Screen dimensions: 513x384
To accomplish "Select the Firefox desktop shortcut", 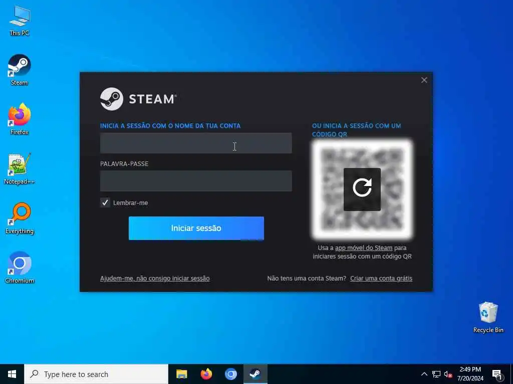I will coord(20,119).
